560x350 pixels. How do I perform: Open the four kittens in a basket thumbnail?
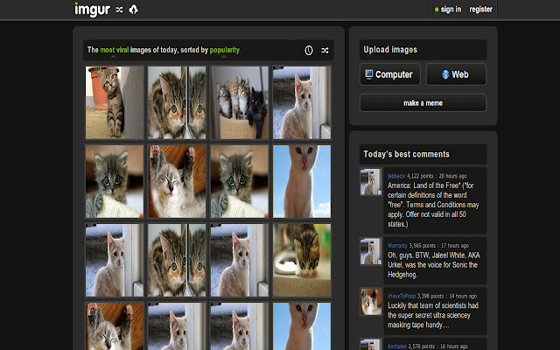click(239, 102)
